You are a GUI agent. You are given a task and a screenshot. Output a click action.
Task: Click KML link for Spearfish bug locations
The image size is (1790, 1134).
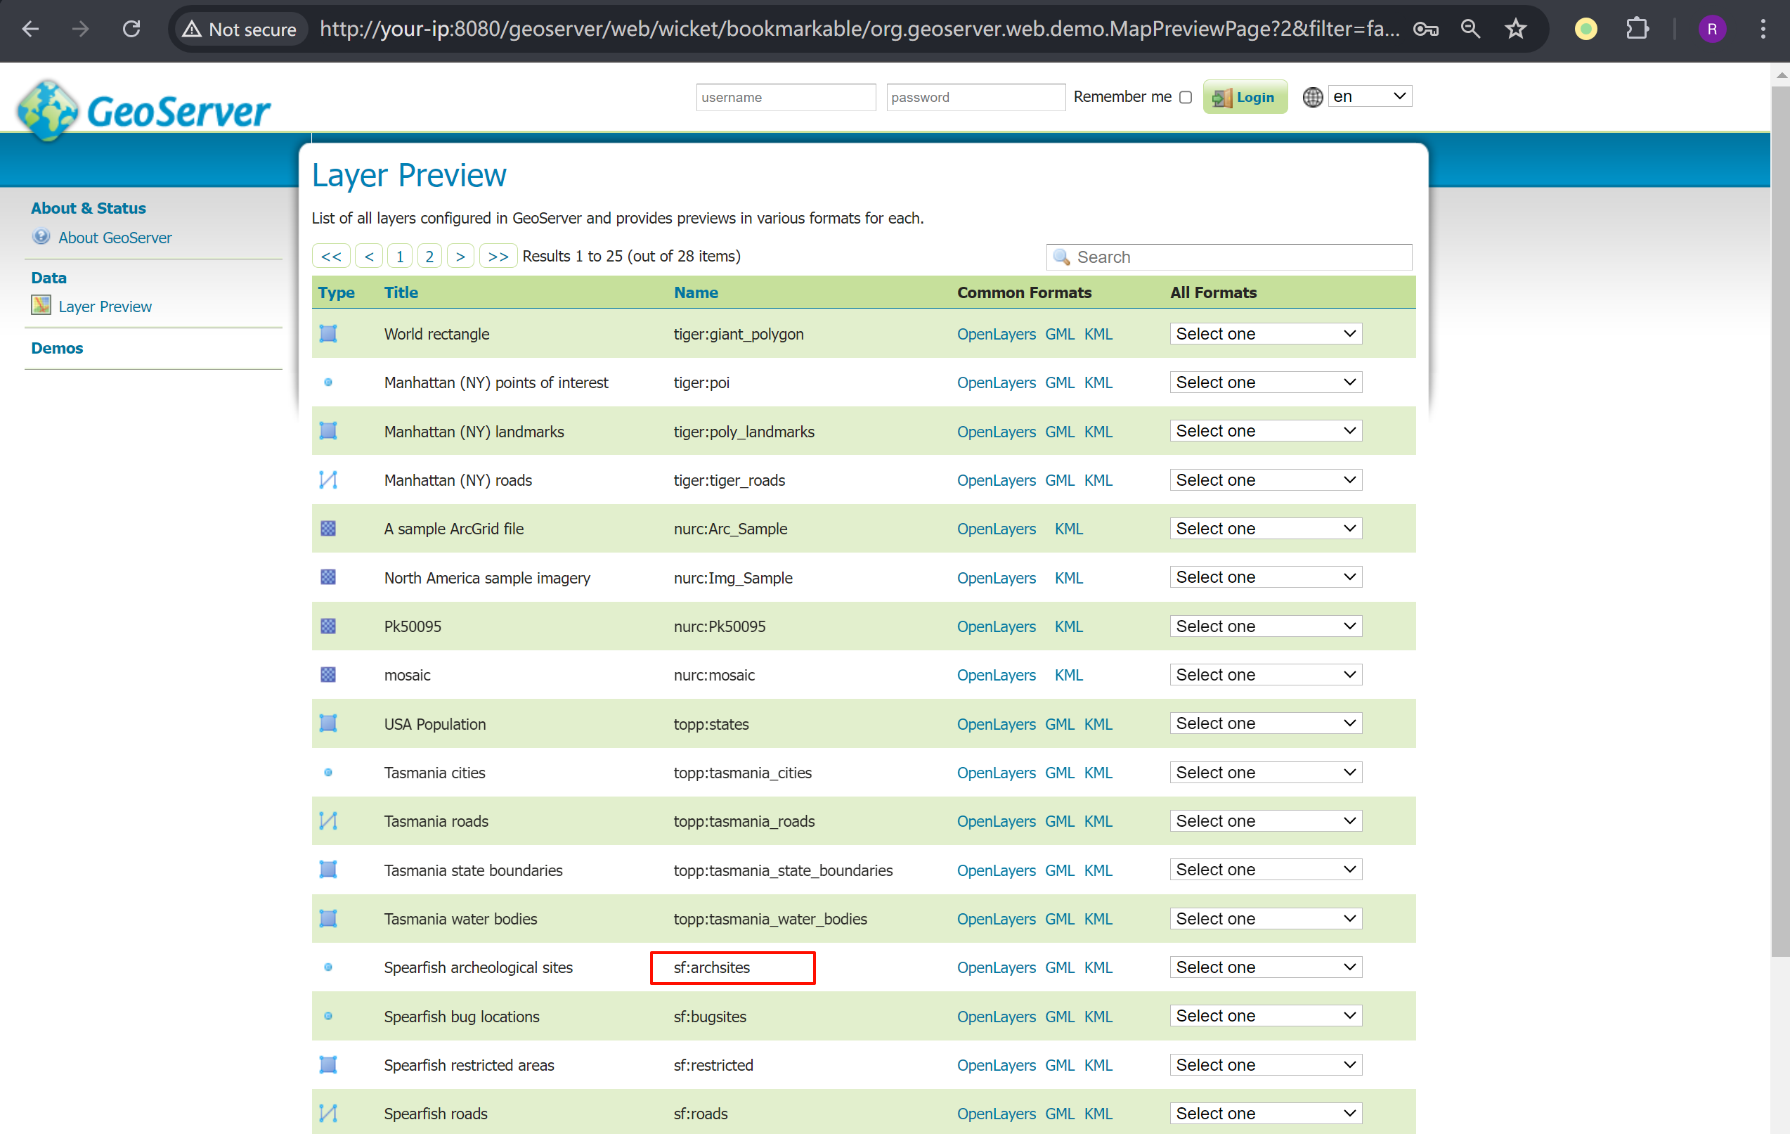[x=1098, y=1017]
